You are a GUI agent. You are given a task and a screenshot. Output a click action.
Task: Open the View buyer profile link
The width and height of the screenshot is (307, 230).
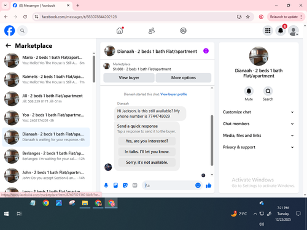click(174, 94)
